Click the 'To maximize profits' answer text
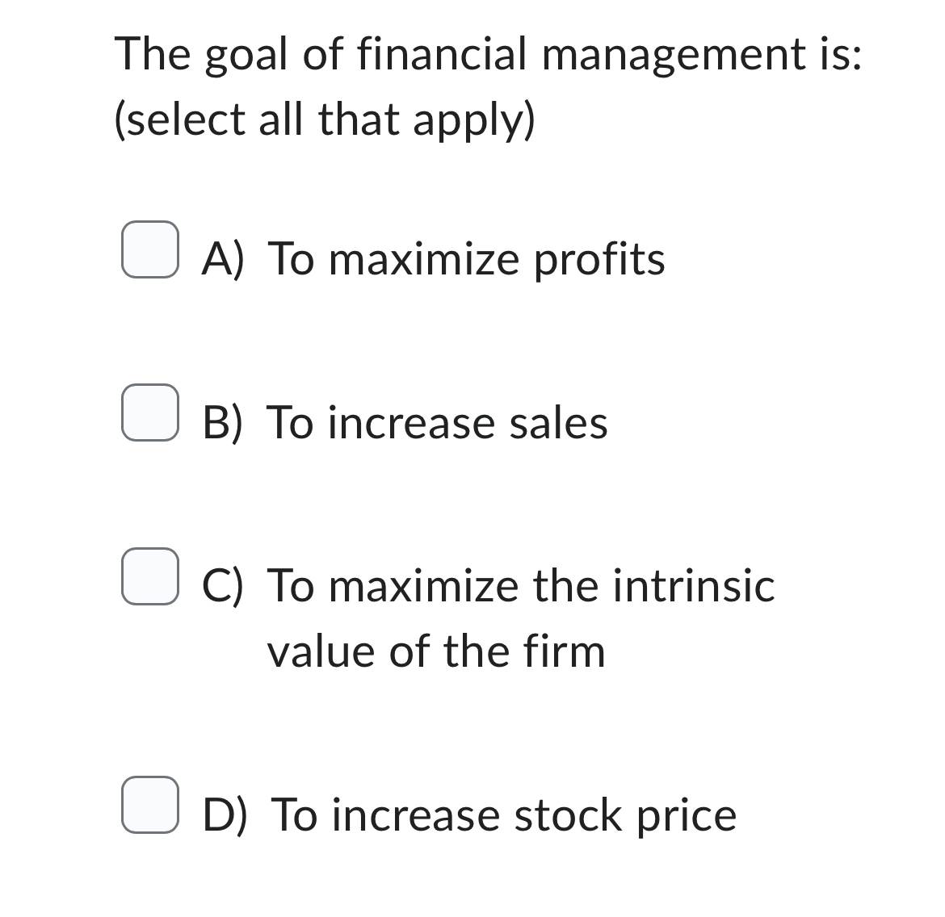This screenshot has height=917, width=945. 466,259
